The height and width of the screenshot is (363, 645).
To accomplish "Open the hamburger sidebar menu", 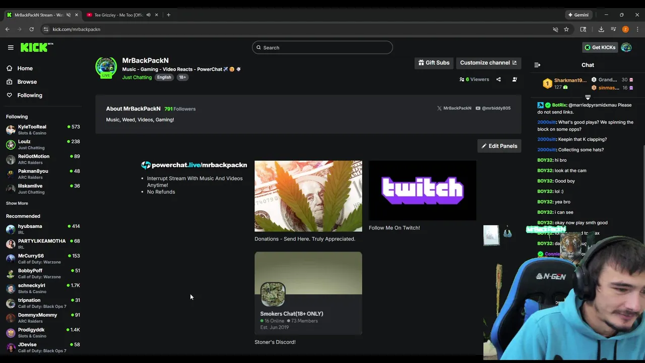I will [11, 47].
